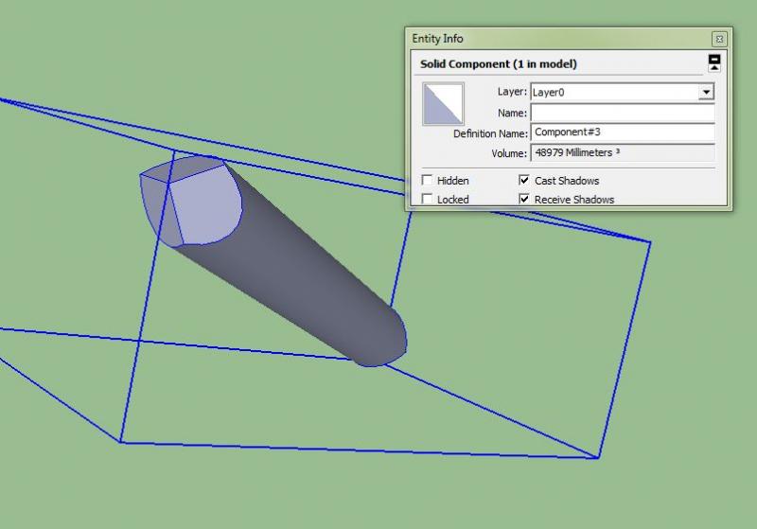Click the bounding box's lower-left corner
This screenshot has height=529, width=757.
click(x=121, y=441)
